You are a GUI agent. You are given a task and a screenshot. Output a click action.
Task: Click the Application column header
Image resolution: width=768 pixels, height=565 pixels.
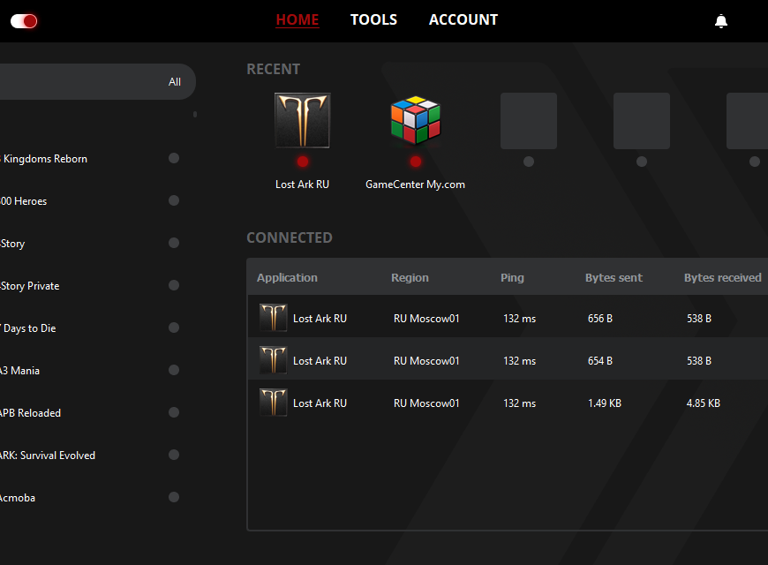287,278
